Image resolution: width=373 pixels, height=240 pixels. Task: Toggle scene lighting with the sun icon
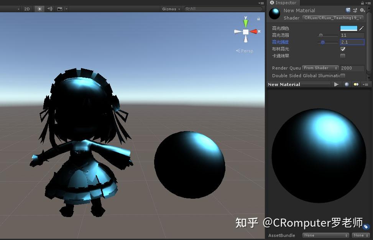(39, 9)
